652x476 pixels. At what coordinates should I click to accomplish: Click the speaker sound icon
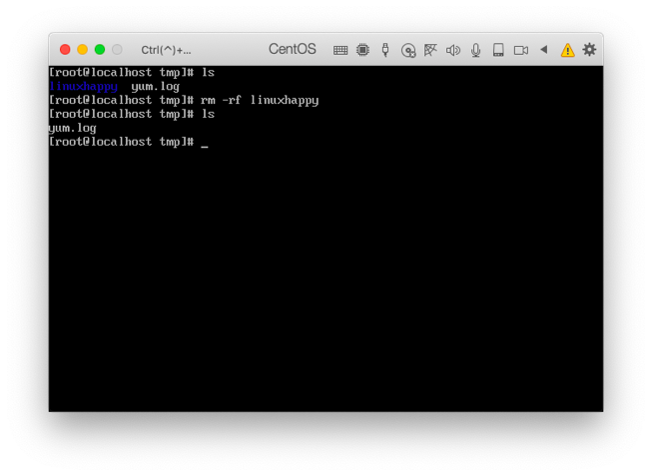453,50
